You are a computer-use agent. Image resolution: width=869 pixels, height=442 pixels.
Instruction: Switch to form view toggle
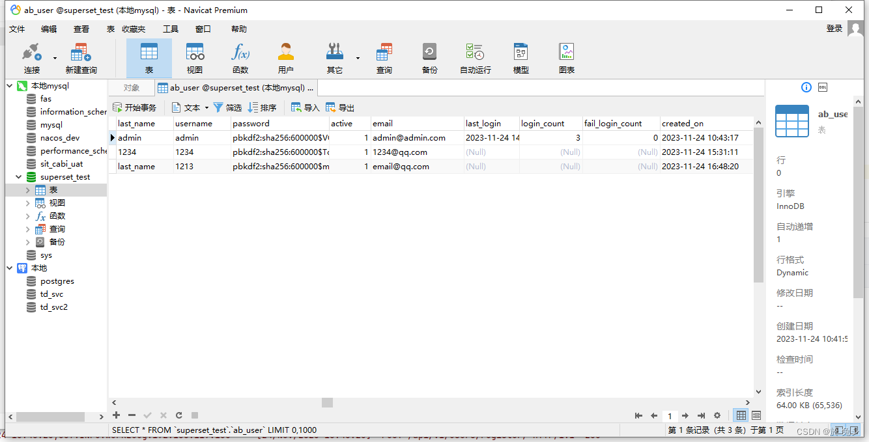[x=756, y=415]
